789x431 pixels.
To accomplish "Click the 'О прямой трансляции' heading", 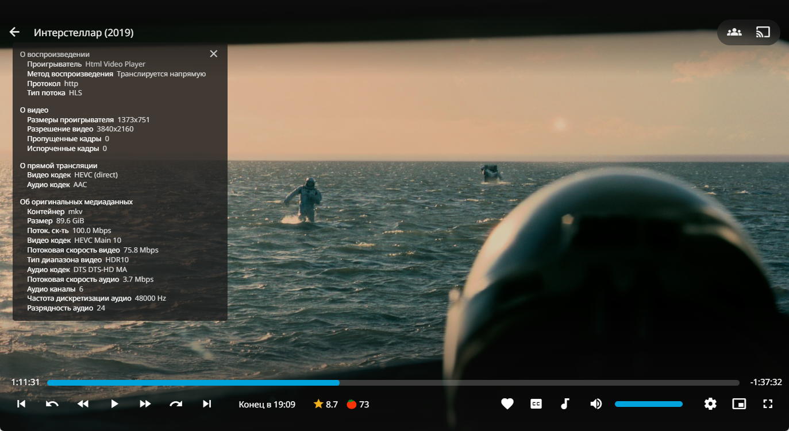I will click(x=59, y=166).
